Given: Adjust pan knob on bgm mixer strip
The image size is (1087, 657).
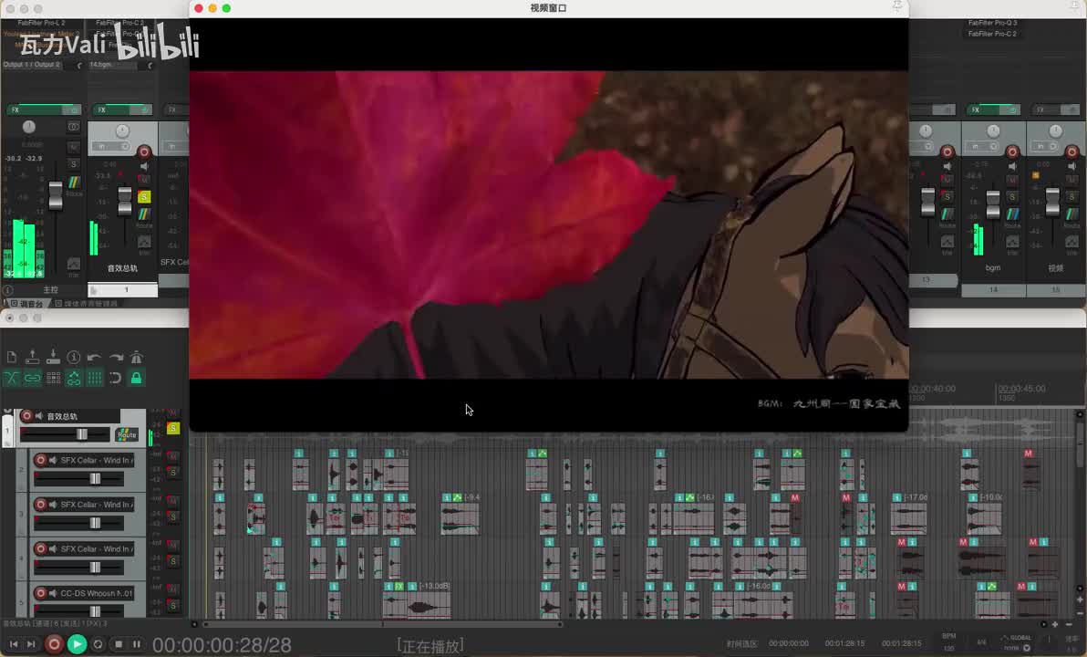Looking at the screenshot, I should click(993, 131).
